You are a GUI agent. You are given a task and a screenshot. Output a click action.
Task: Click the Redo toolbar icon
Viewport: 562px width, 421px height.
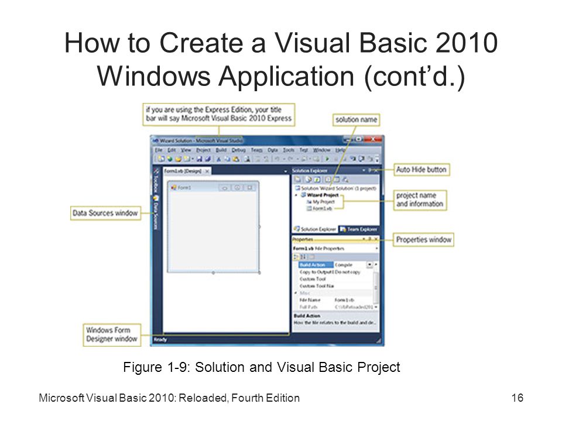point(291,159)
